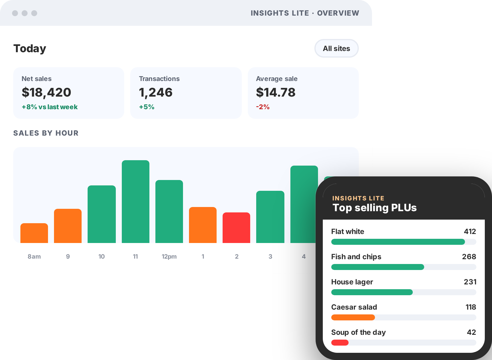Select the Net sales card

point(69,93)
